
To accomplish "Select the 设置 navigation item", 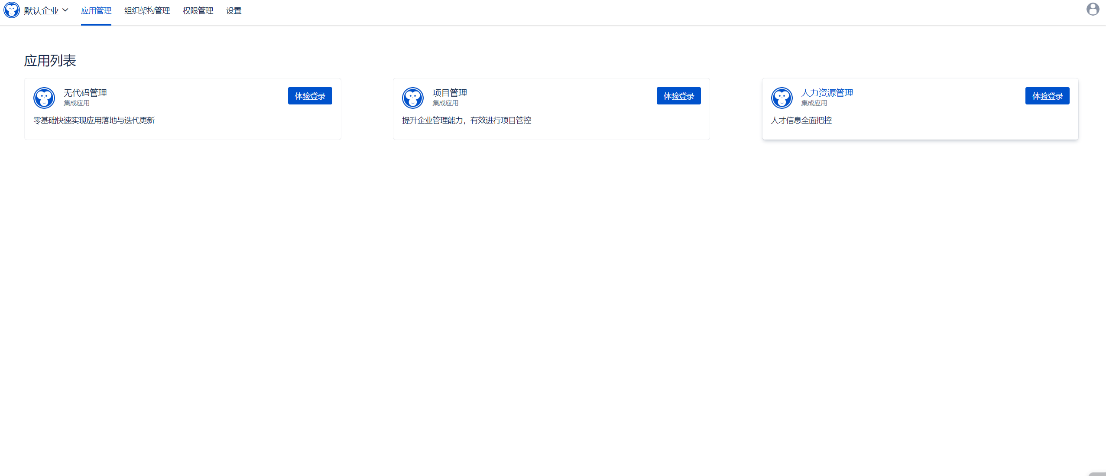I will [x=233, y=11].
